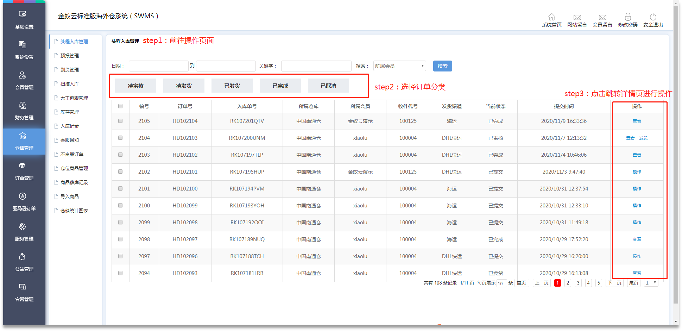
Task: Click the blue 搜索 button
Action: pyautogui.click(x=442, y=66)
